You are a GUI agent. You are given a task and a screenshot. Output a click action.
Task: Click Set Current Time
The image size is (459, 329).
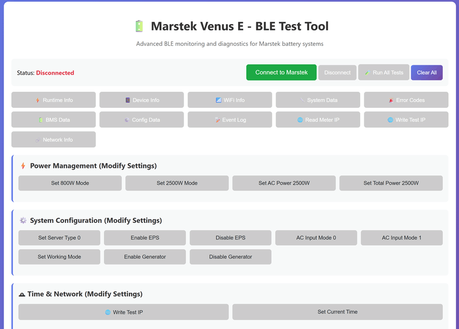click(x=337, y=312)
